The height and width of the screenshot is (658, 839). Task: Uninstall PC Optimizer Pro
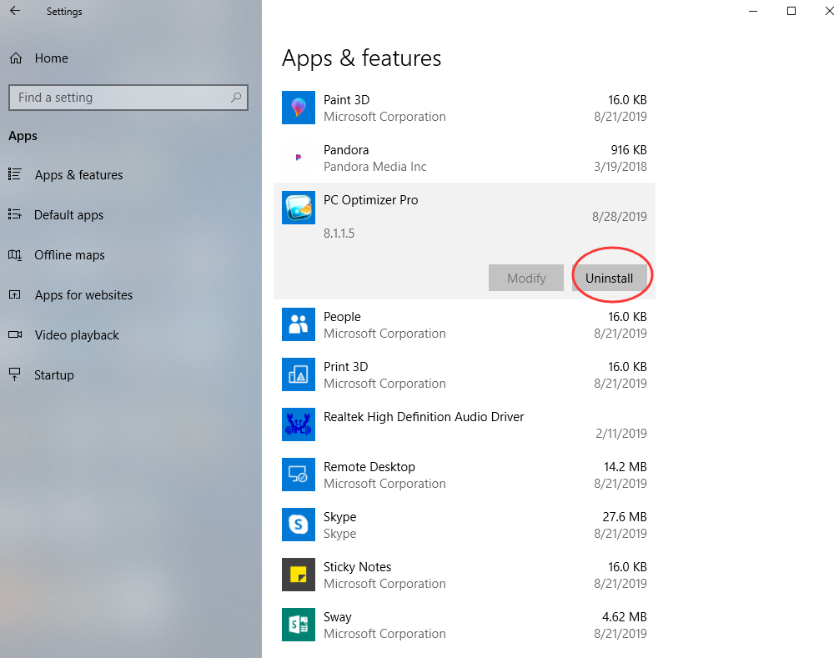(610, 278)
